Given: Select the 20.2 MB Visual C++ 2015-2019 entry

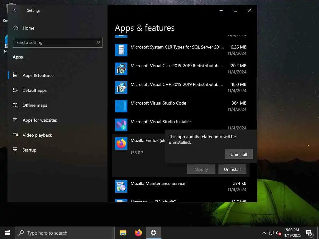Looking at the screenshot, I should (x=180, y=69).
